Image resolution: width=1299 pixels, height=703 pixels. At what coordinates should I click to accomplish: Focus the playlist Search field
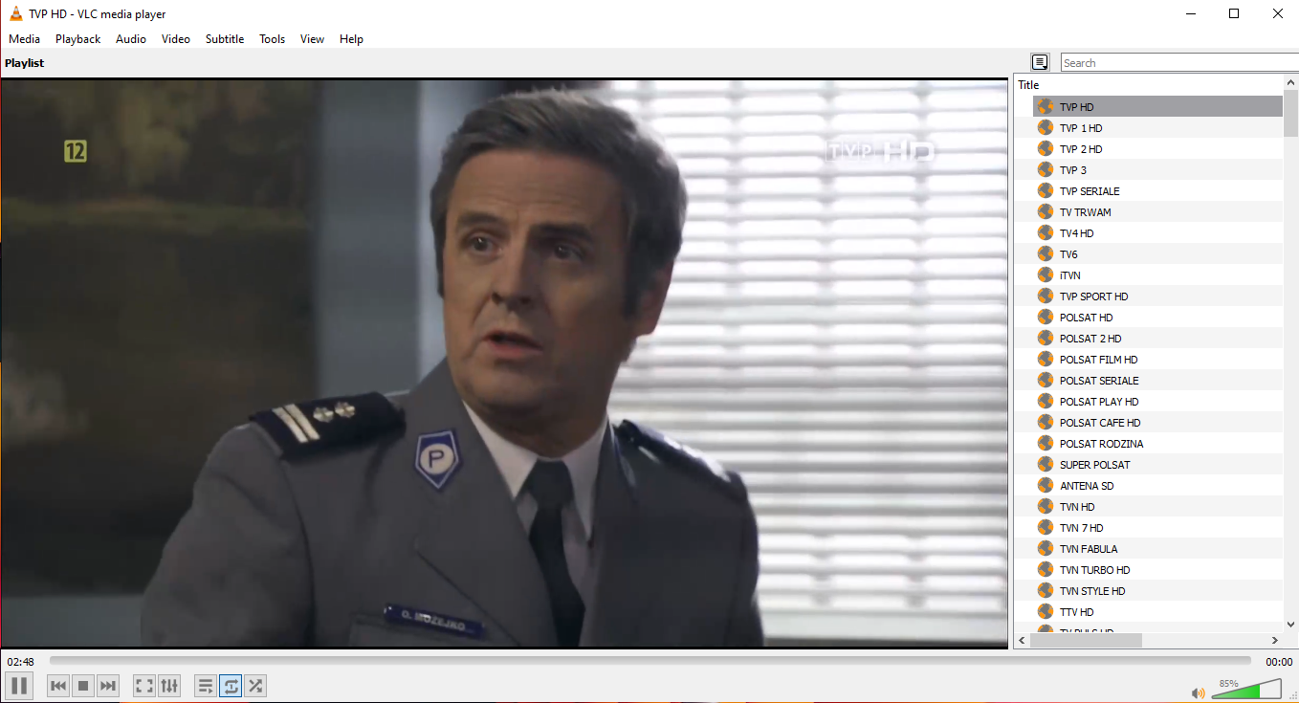pyautogui.click(x=1179, y=63)
